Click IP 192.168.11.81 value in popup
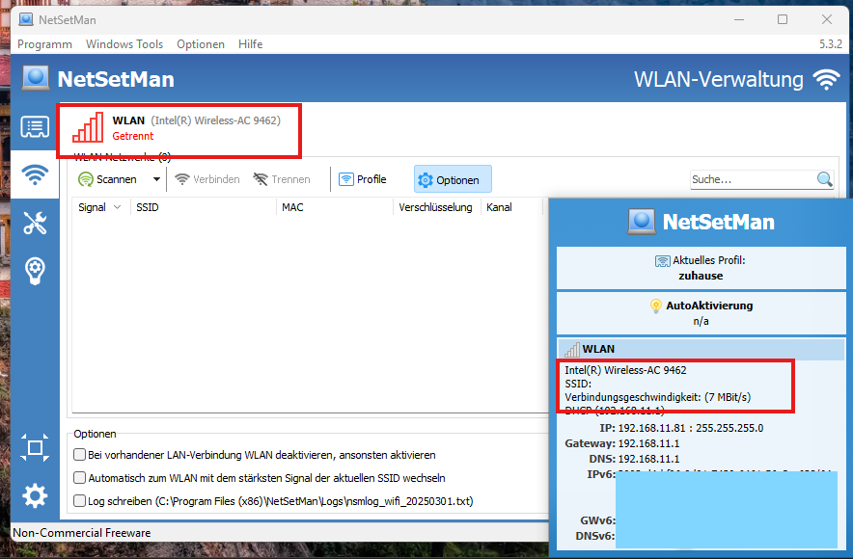 point(651,428)
